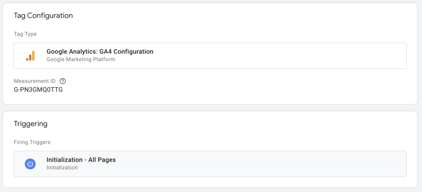Click empty space inside the tag type box

pos(280,56)
